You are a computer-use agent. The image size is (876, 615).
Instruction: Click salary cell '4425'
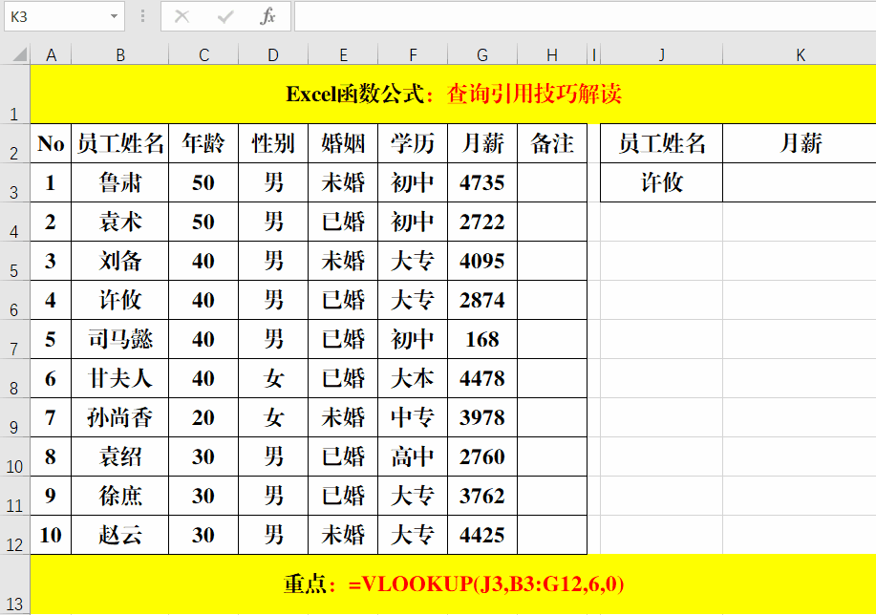point(482,535)
